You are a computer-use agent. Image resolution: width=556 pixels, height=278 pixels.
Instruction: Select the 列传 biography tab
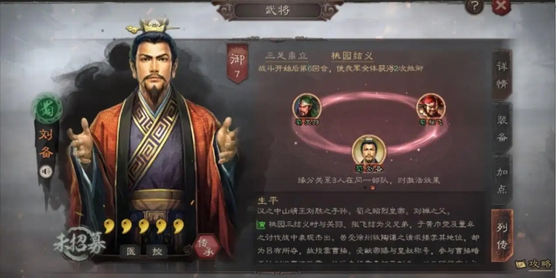(x=502, y=235)
